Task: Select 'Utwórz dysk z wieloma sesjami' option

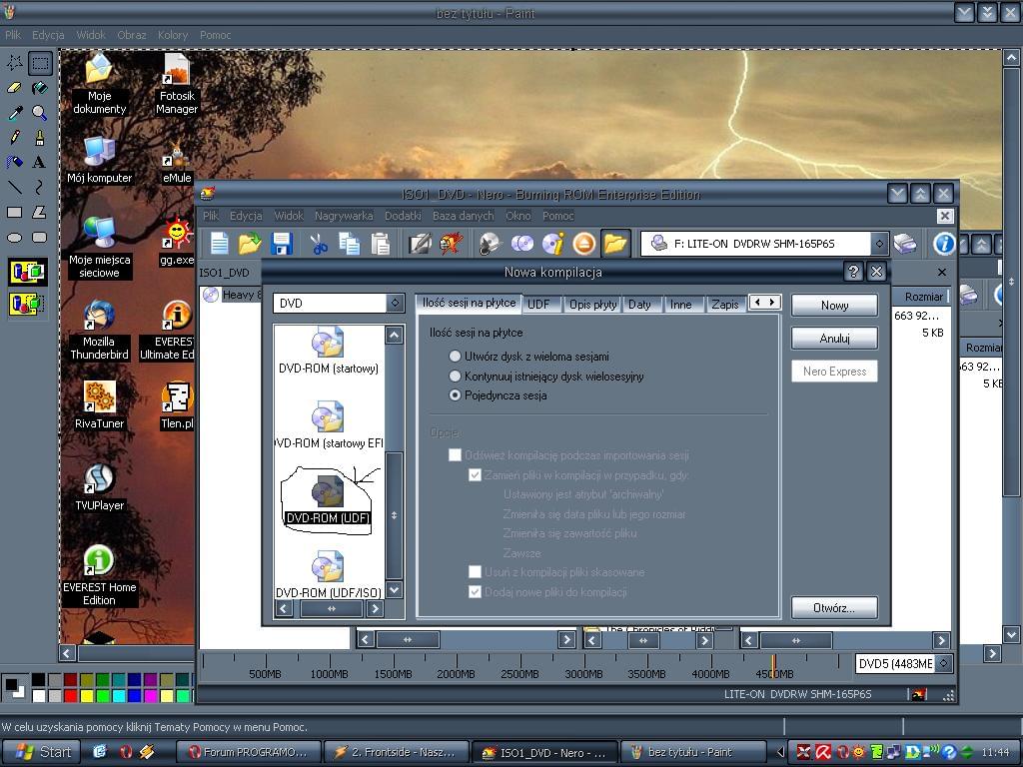Action: click(456, 357)
